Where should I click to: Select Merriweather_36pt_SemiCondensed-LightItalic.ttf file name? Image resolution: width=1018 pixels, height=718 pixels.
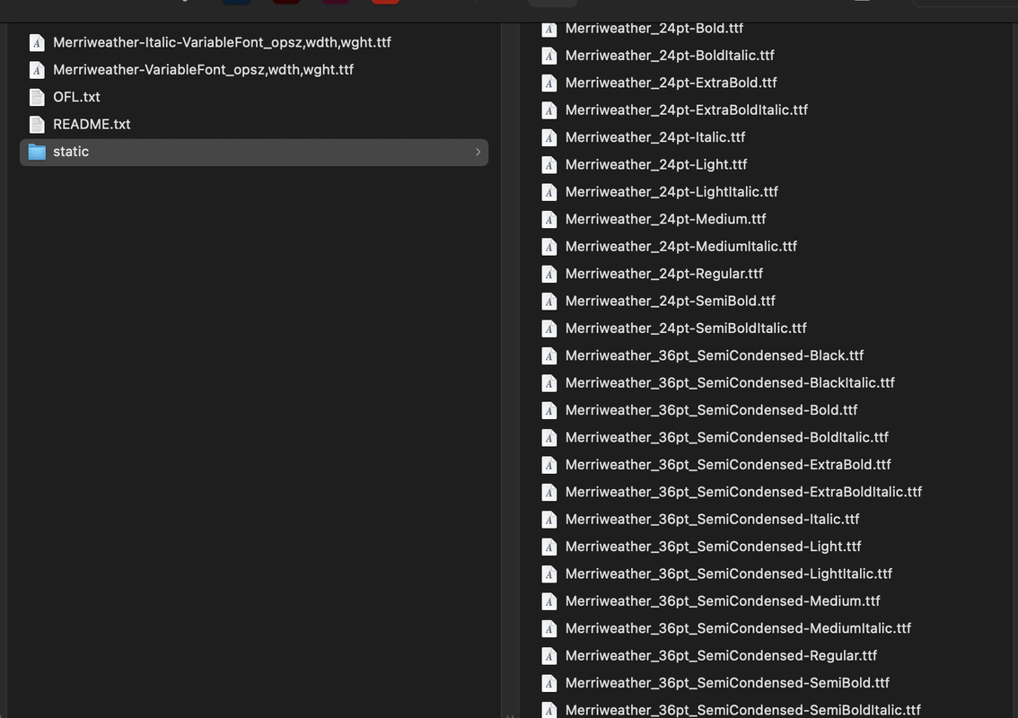click(x=729, y=574)
